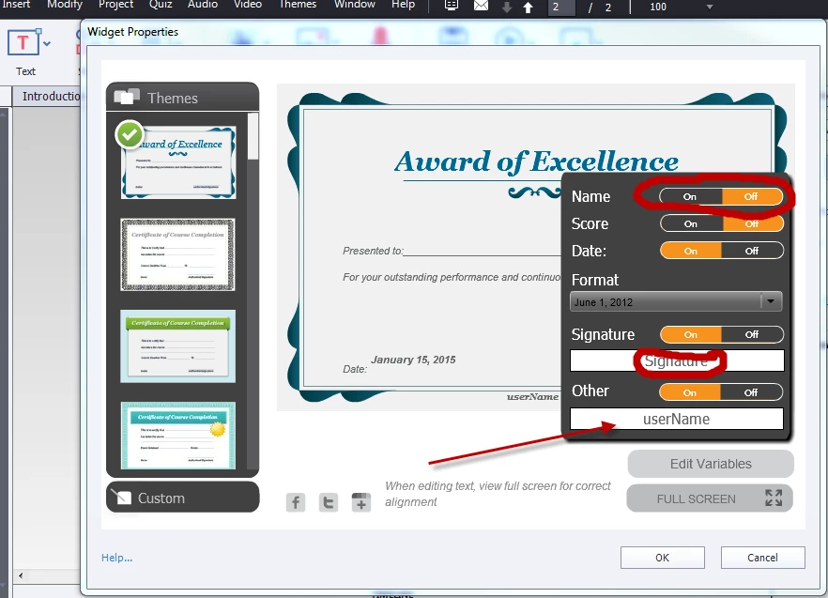Screen dimensions: 828x598
Task: Open the Help... link
Action: 116,558
